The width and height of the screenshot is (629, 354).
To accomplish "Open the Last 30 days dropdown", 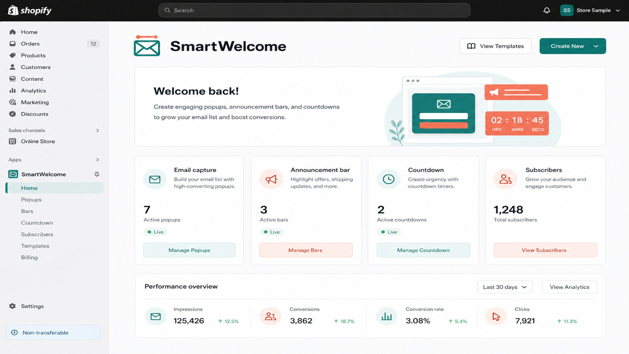I will click(x=505, y=287).
